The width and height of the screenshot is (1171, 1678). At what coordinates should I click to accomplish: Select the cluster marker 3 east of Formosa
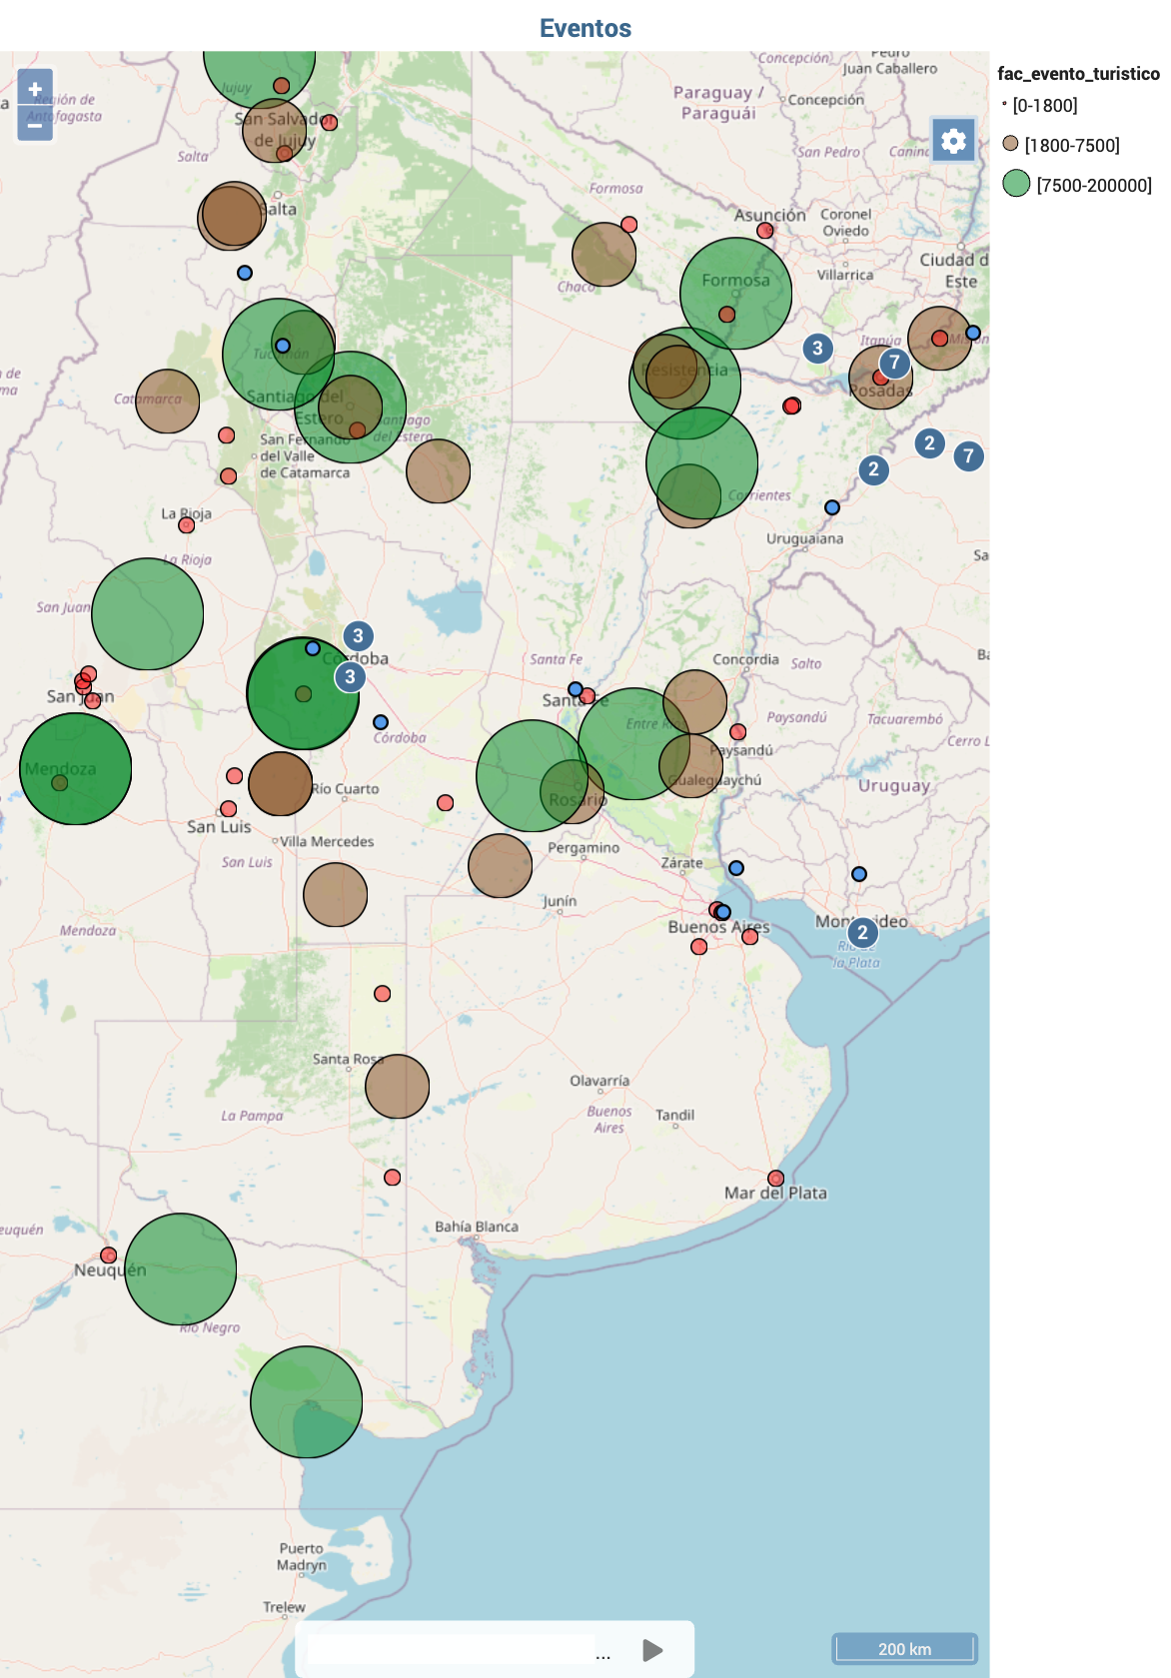click(x=817, y=349)
